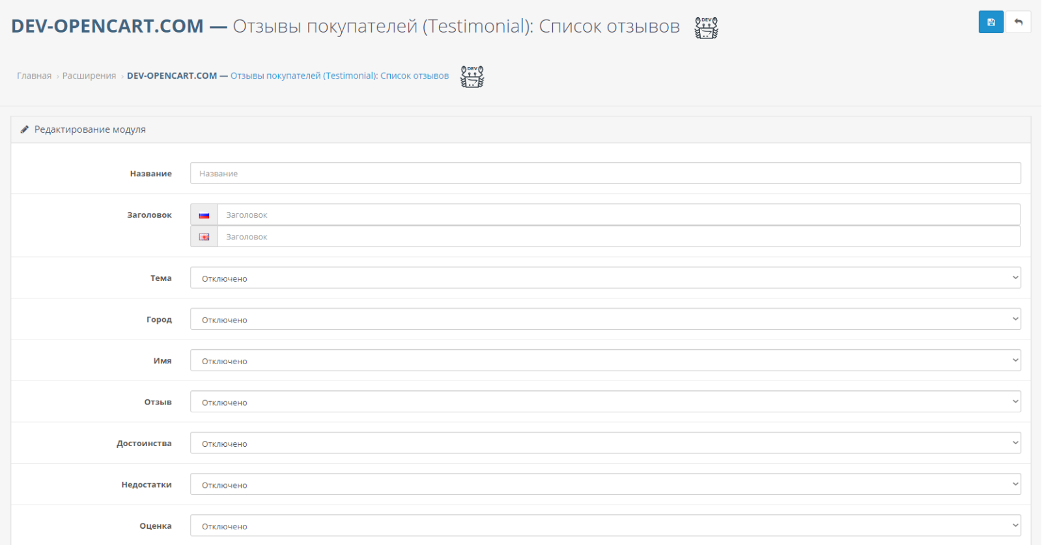Screen dimensions: 1042x545
Task: Click the Название field label
Action: [x=151, y=174]
